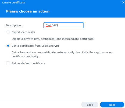This screenshot has width=125, height=108.
Task: Proceed with the Next button
Action: pyautogui.click(x=112, y=104)
